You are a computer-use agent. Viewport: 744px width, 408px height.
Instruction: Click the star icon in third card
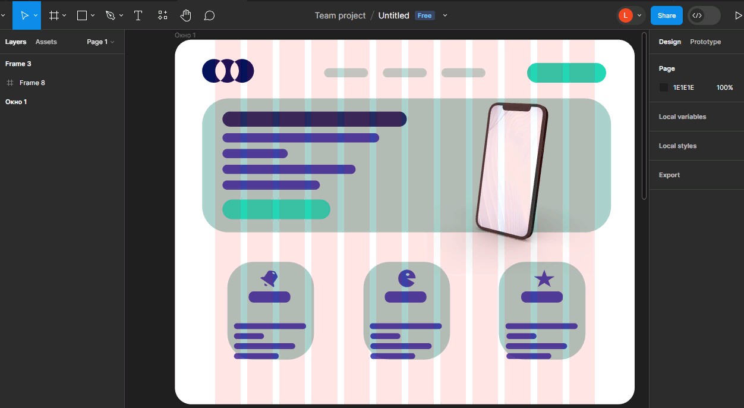pos(544,278)
